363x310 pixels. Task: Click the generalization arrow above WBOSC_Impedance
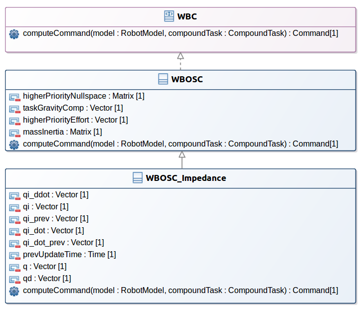point(182,159)
